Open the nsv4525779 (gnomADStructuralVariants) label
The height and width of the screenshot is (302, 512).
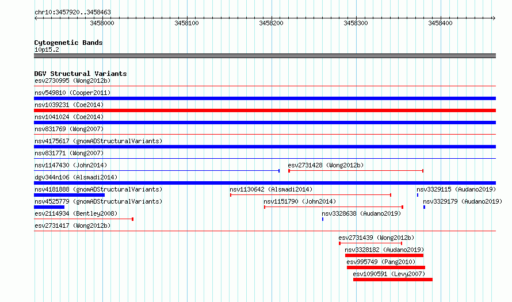coord(98,201)
